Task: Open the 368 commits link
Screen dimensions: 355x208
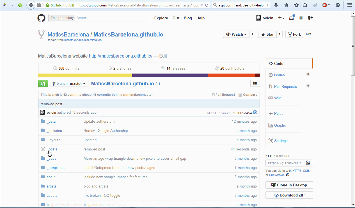Action: [66, 68]
